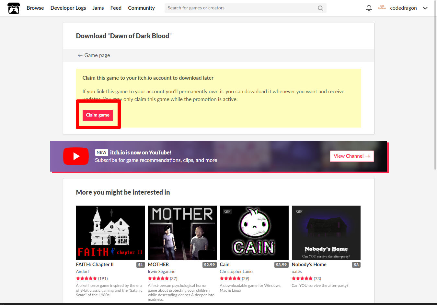The image size is (437, 305).
Task: Click the codedragon profile avatar
Action: pos(382,8)
